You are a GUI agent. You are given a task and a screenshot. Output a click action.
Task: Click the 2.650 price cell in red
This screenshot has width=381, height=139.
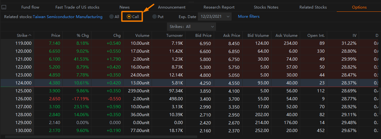coord(54,99)
